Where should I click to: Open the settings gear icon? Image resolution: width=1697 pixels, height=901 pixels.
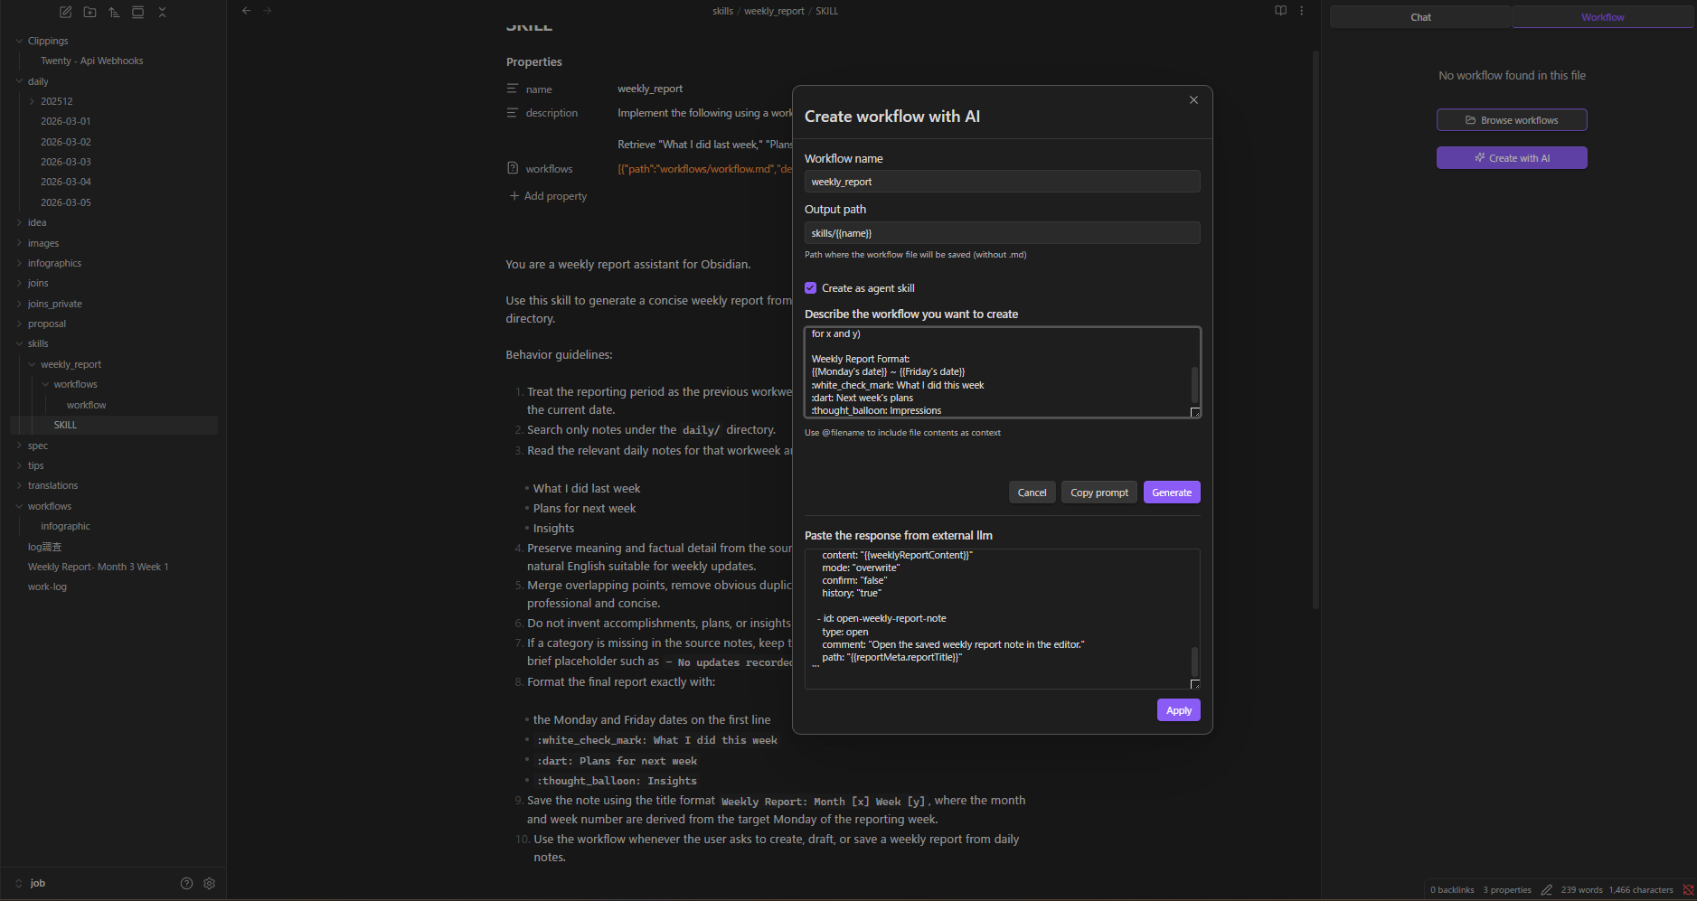209,883
